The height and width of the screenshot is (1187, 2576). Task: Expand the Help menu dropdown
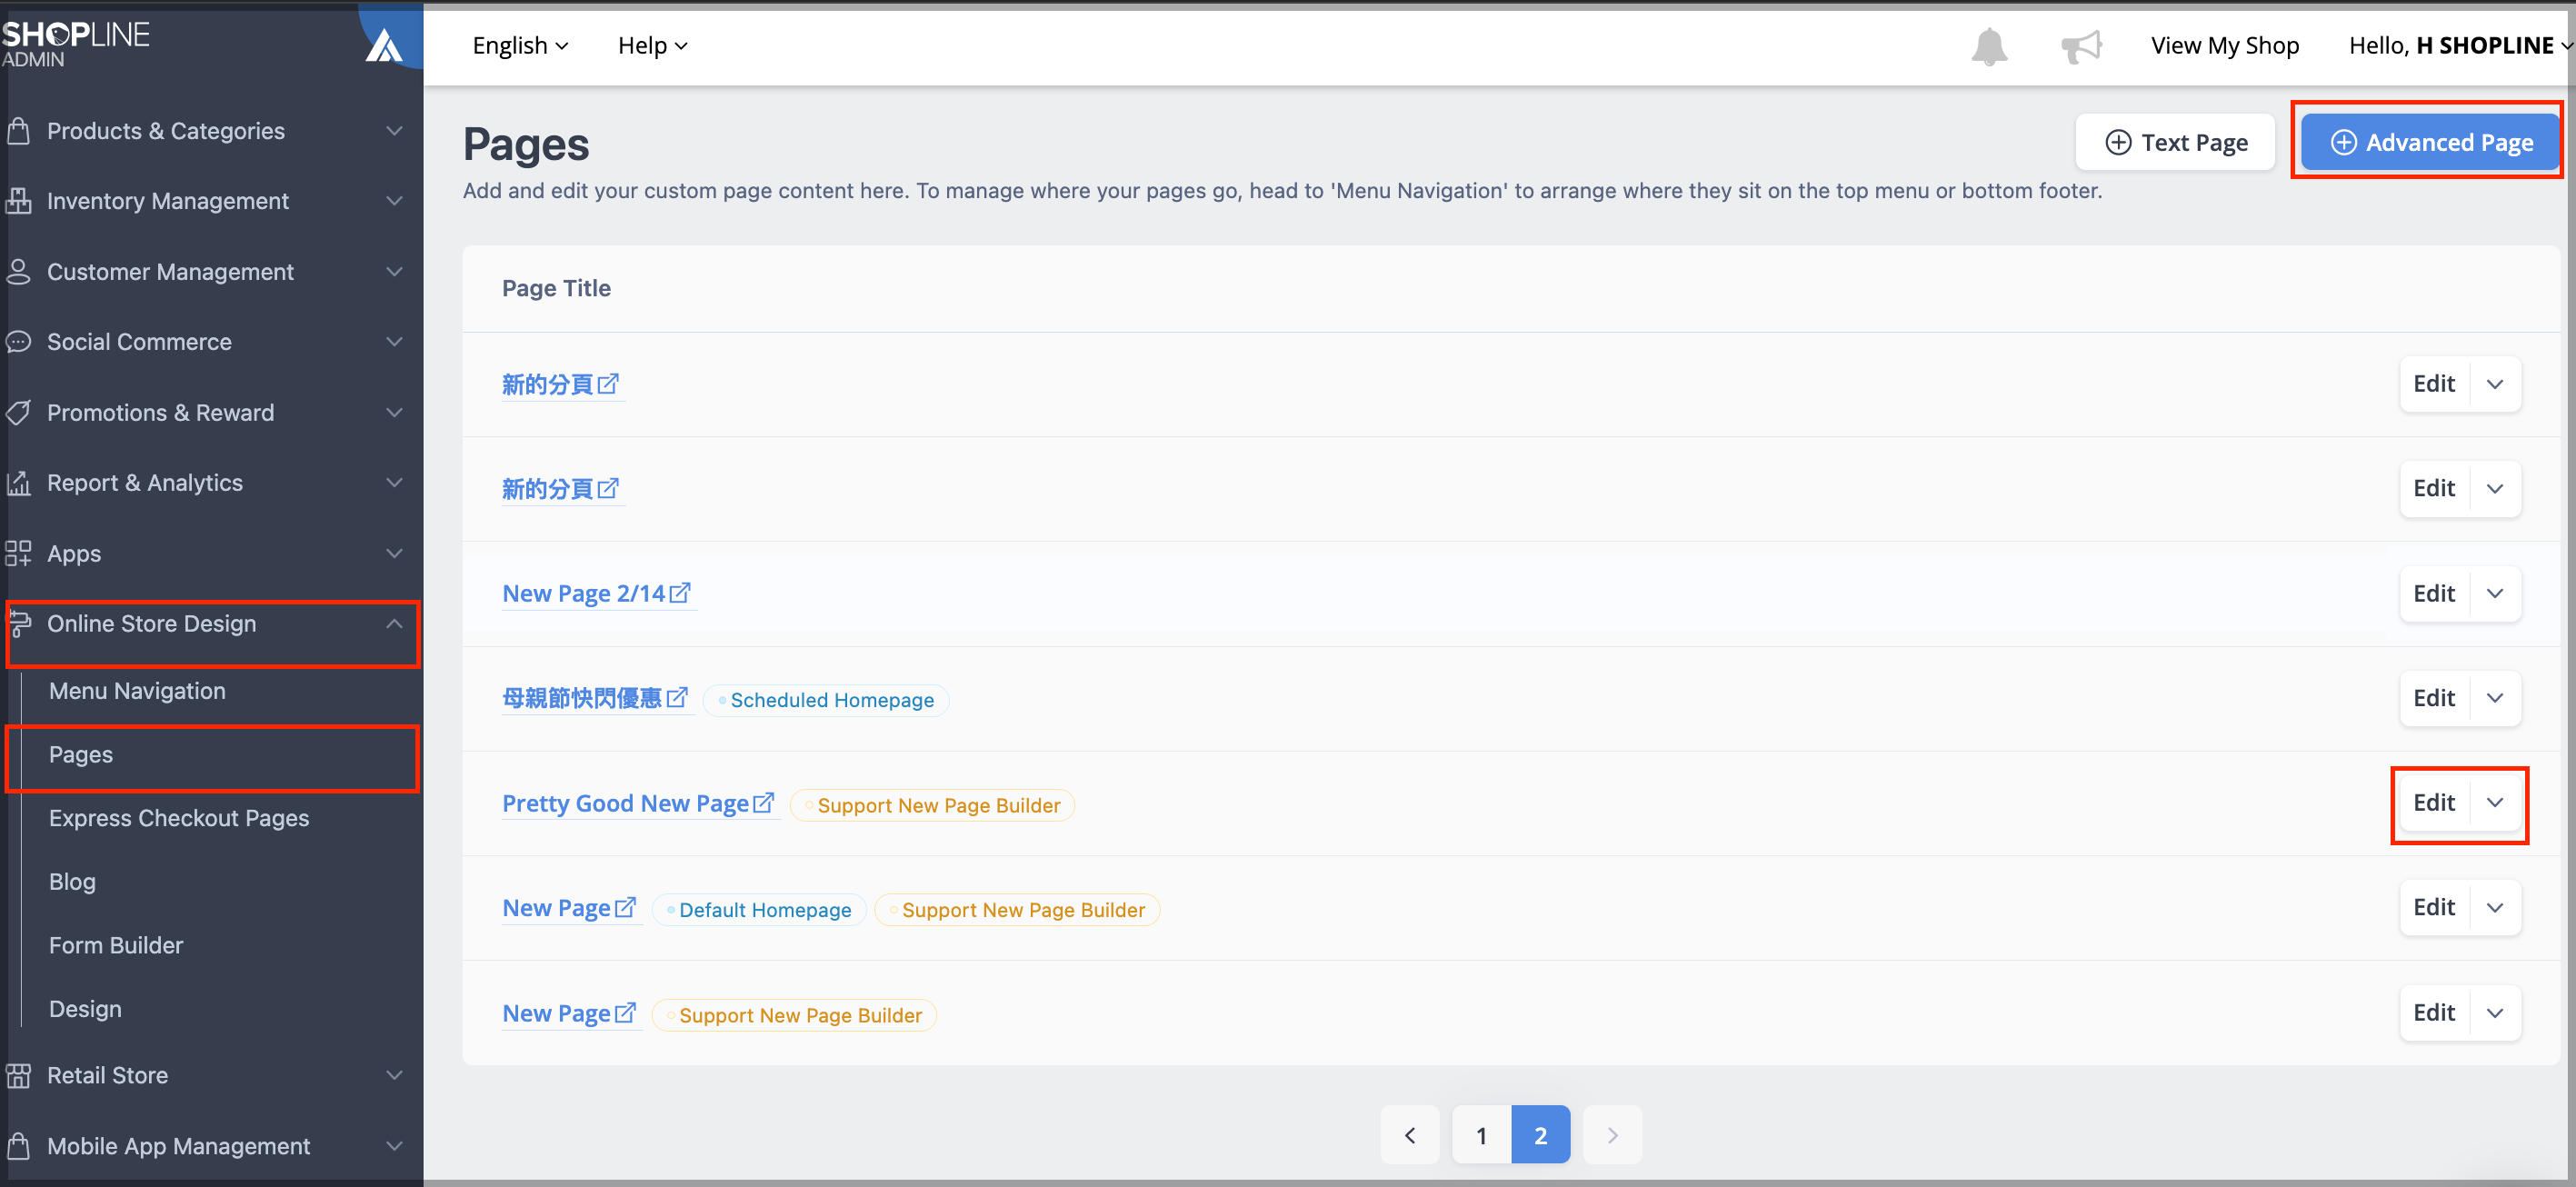[651, 45]
